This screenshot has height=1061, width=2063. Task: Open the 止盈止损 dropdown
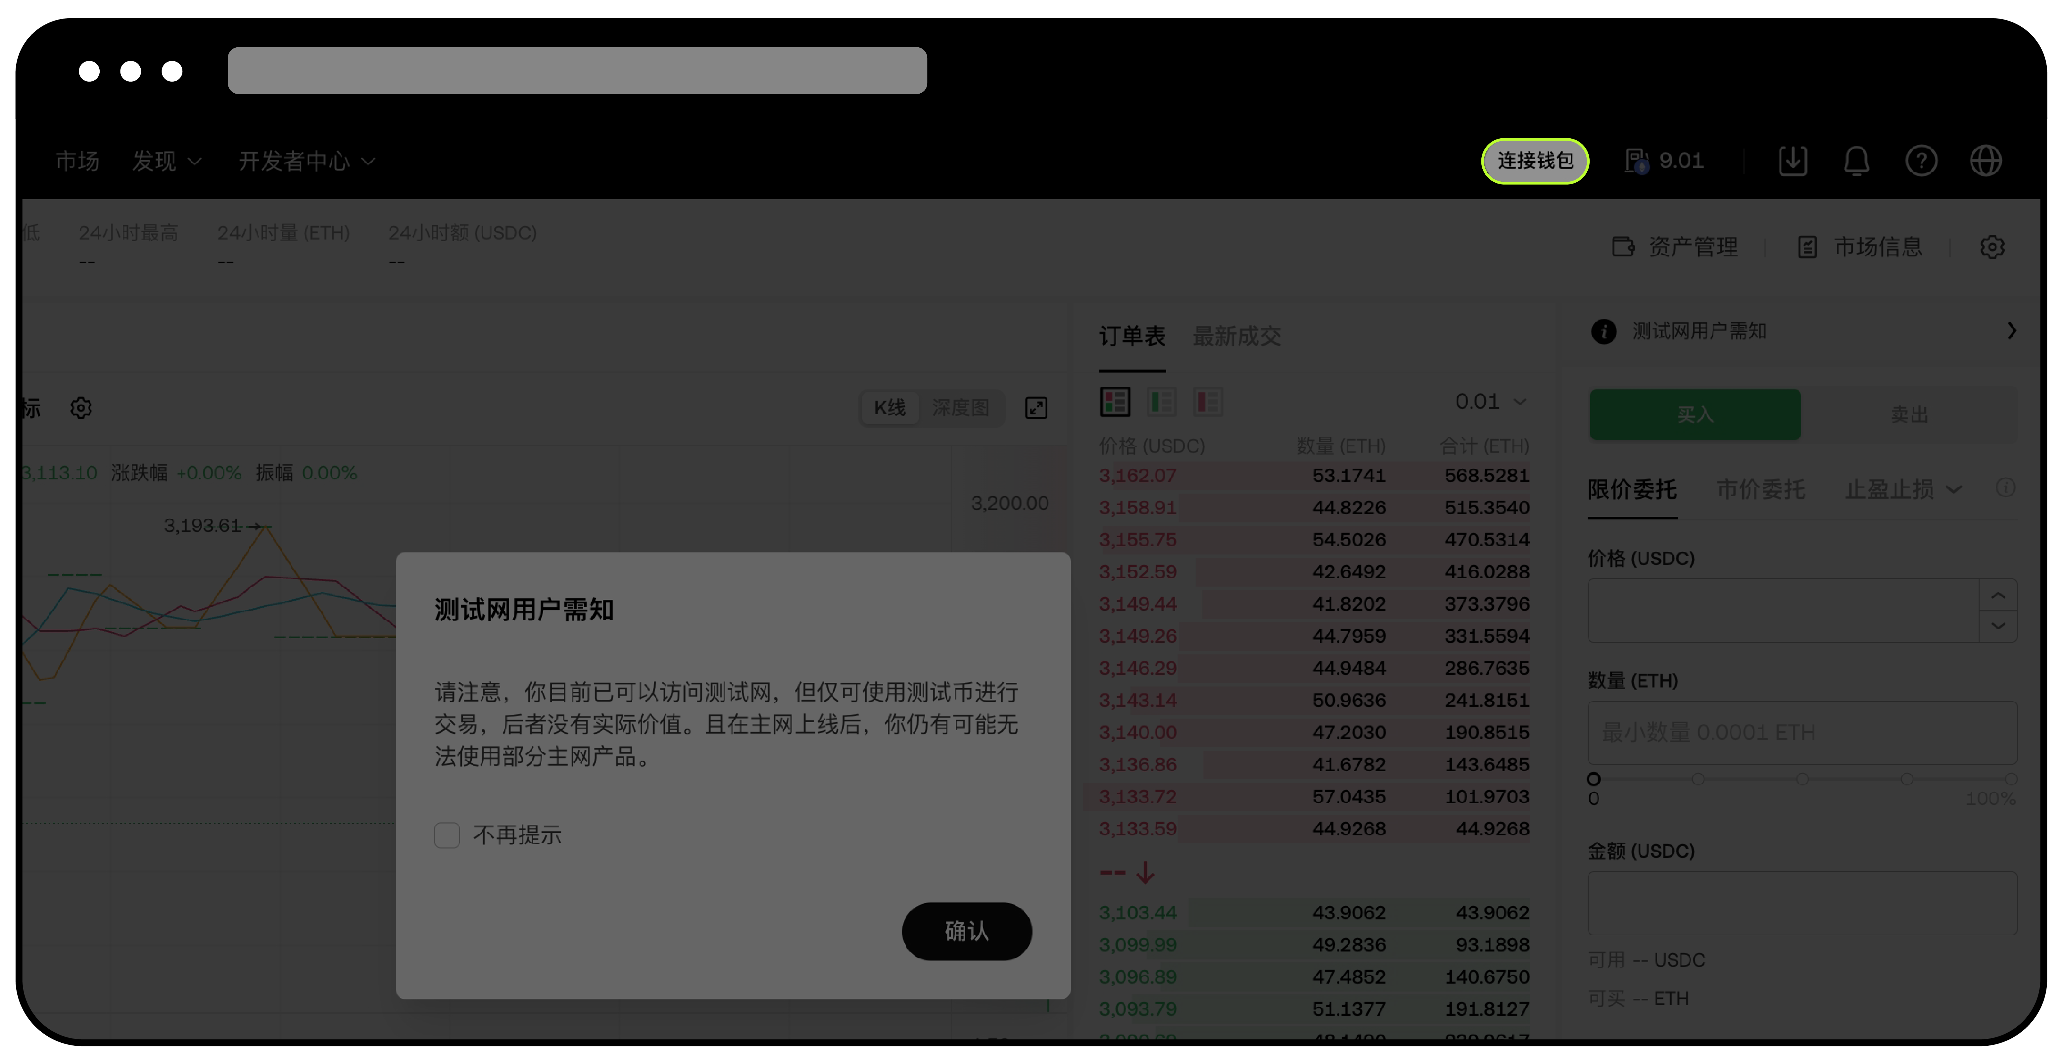pyautogui.click(x=1904, y=489)
